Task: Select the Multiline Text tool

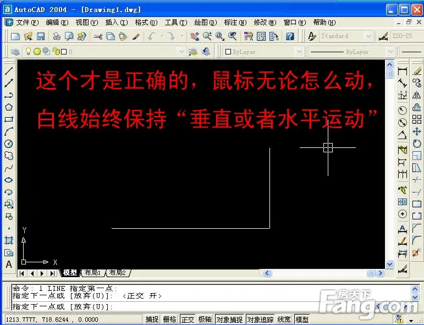Action: click(x=9, y=264)
